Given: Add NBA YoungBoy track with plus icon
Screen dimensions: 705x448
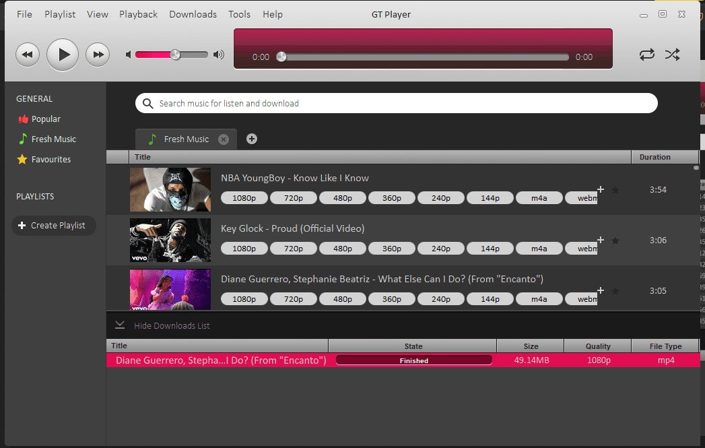Looking at the screenshot, I should (x=601, y=189).
